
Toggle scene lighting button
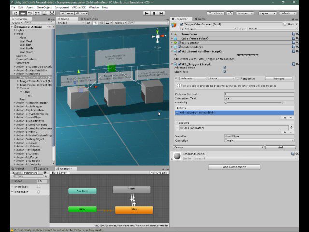point(96,23)
